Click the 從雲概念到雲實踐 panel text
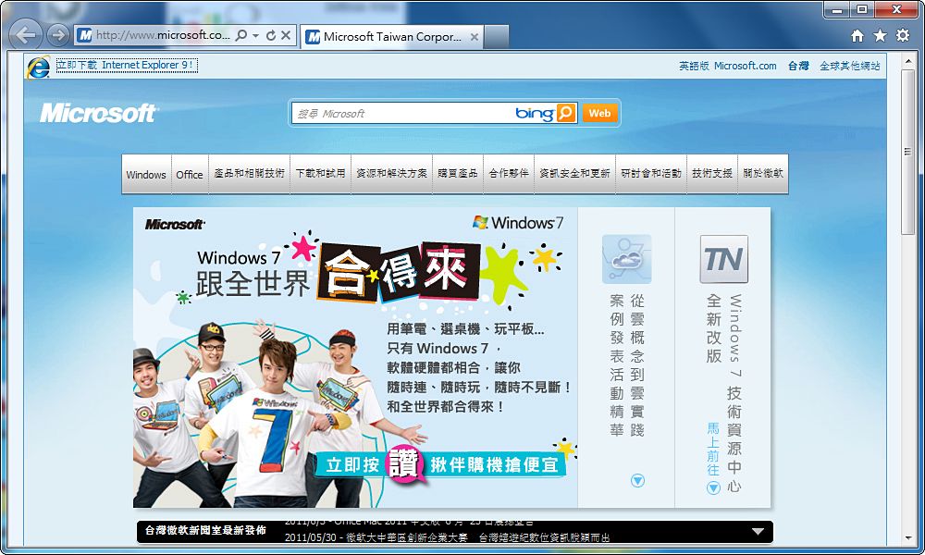 click(627, 365)
